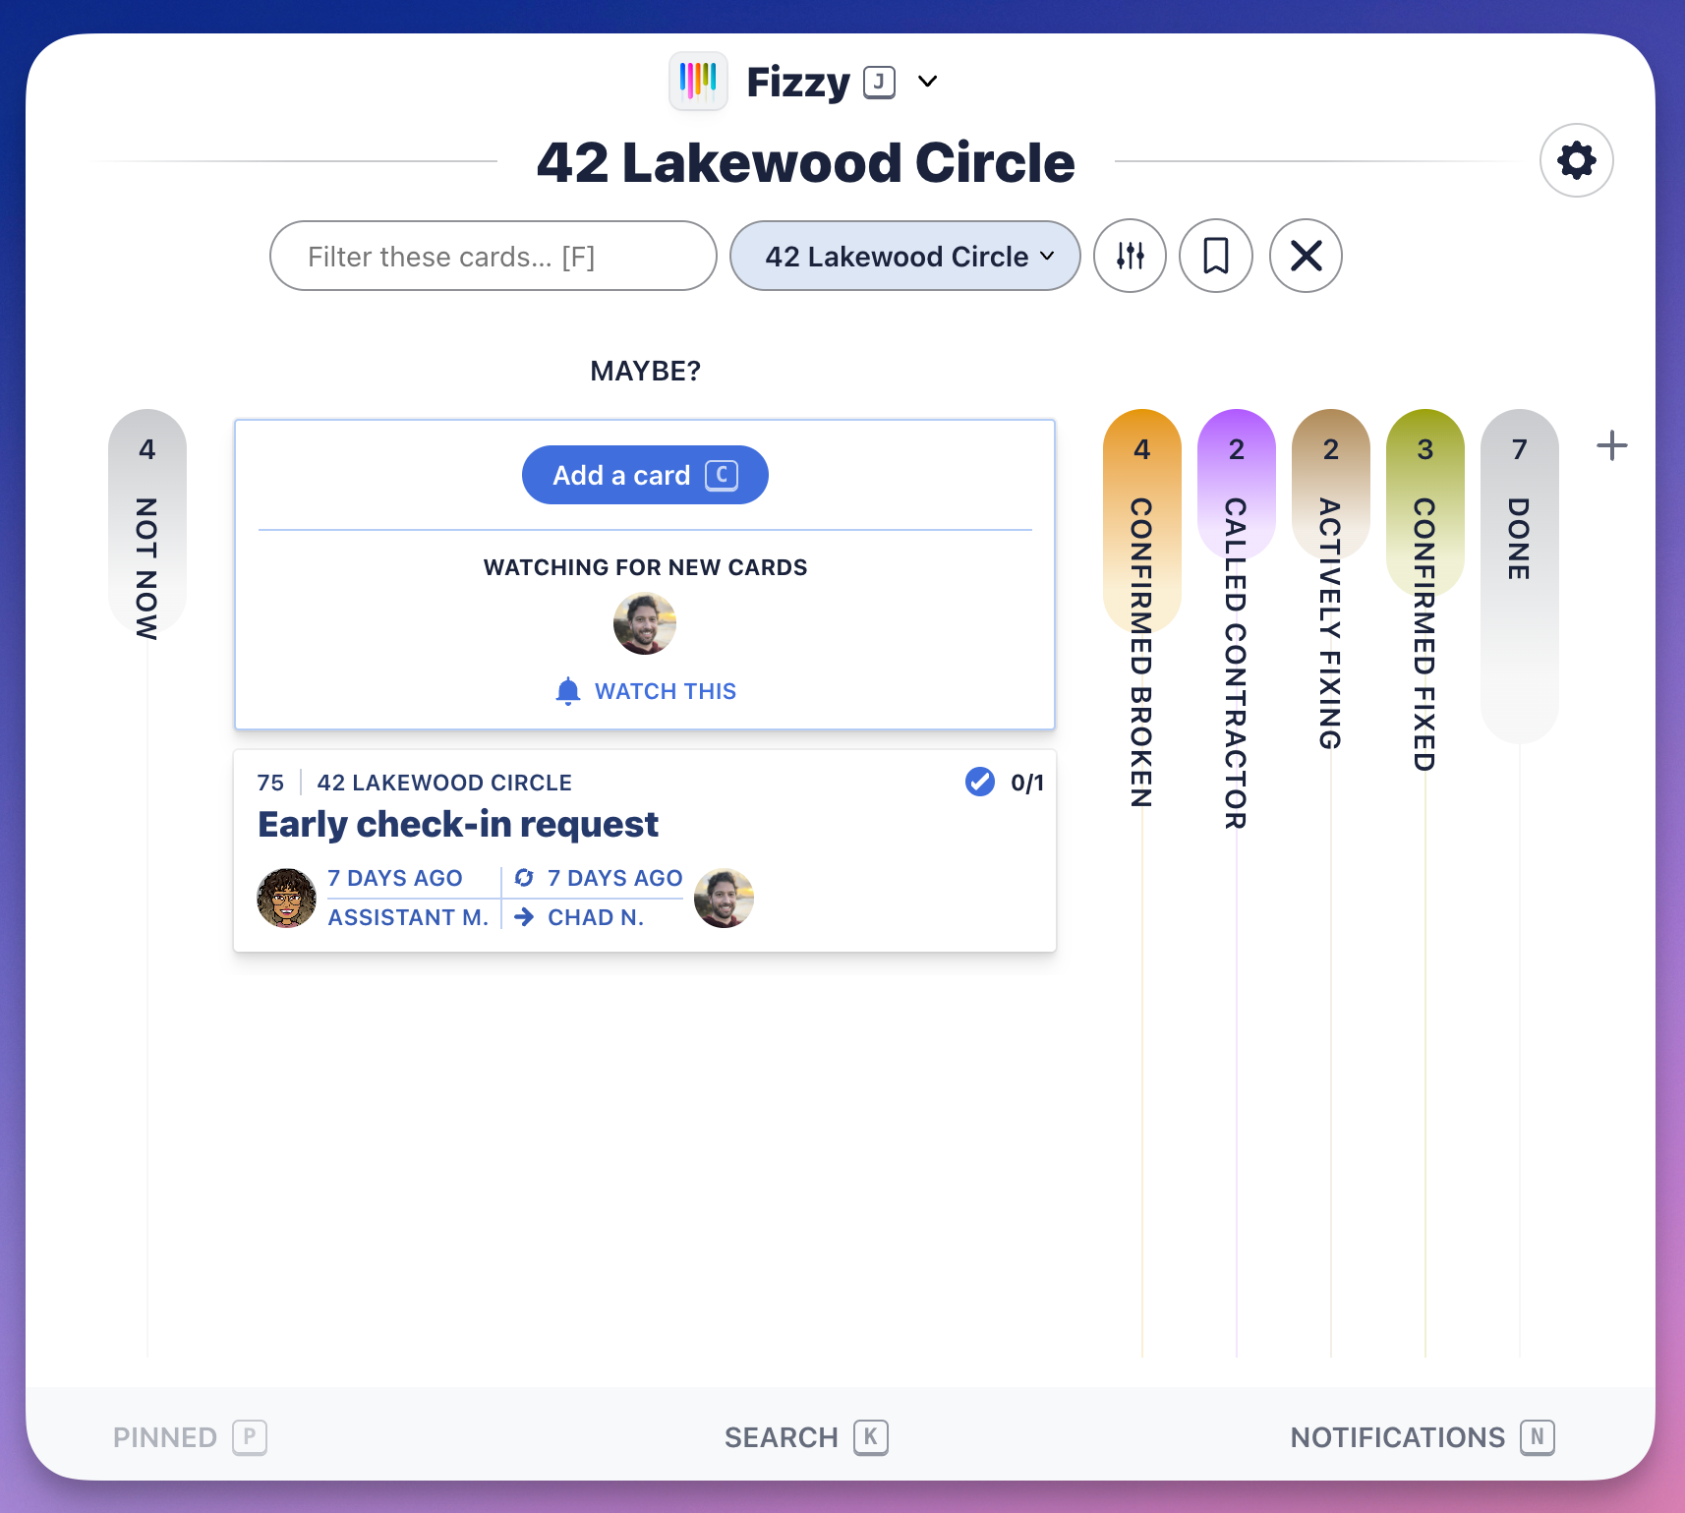Image resolution: width=1685 pixels, height=1513 pixels.
Task: Toggle the 0/1 completion checkmark on the card
Action: point(979,782)
